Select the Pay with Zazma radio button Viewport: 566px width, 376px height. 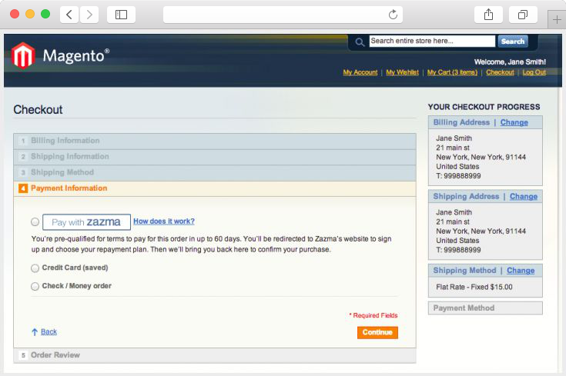[x=35, y=222]
